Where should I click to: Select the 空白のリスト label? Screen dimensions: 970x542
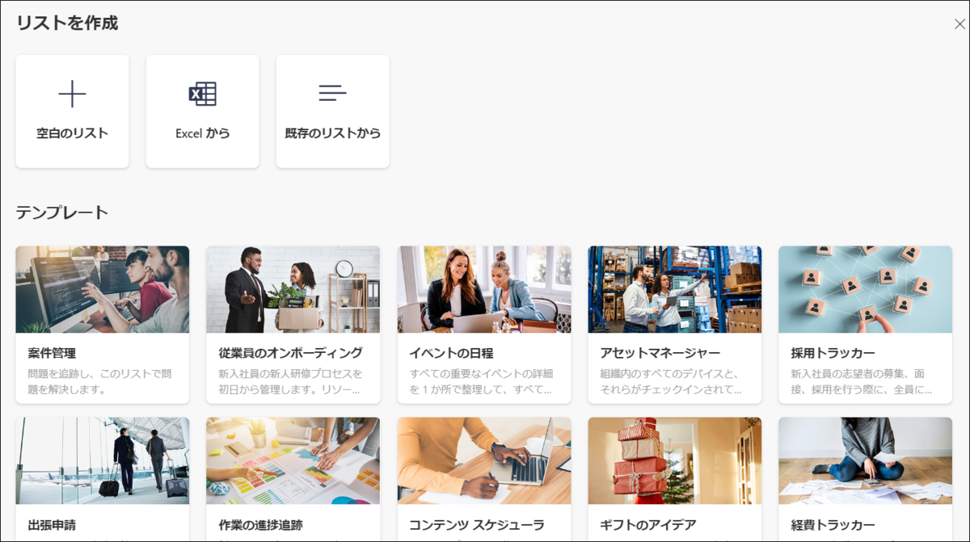coord(72,133)
